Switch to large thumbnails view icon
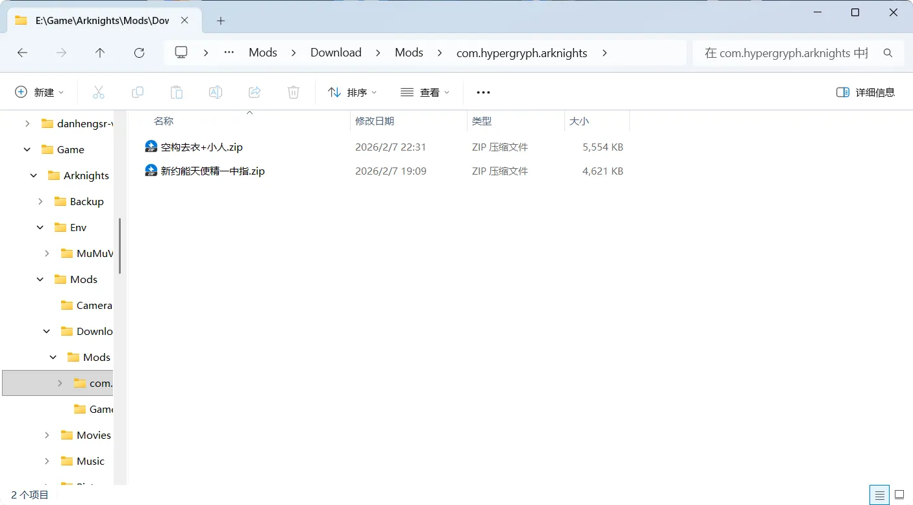Viewport: 913px width, 505px height. click(x=899, y=495)
